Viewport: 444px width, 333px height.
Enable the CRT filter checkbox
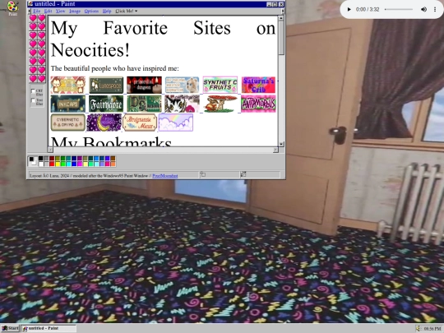[x=33, y=91]
